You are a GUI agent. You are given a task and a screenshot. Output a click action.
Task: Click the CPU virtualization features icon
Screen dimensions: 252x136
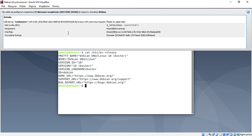(x=231, y=135)
